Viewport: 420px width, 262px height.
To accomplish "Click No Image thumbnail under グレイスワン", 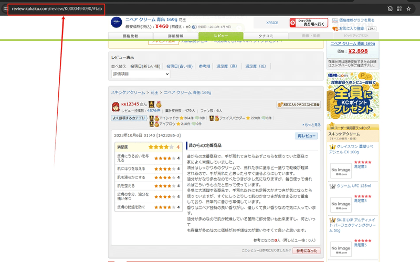I will [x=341, y=171].
